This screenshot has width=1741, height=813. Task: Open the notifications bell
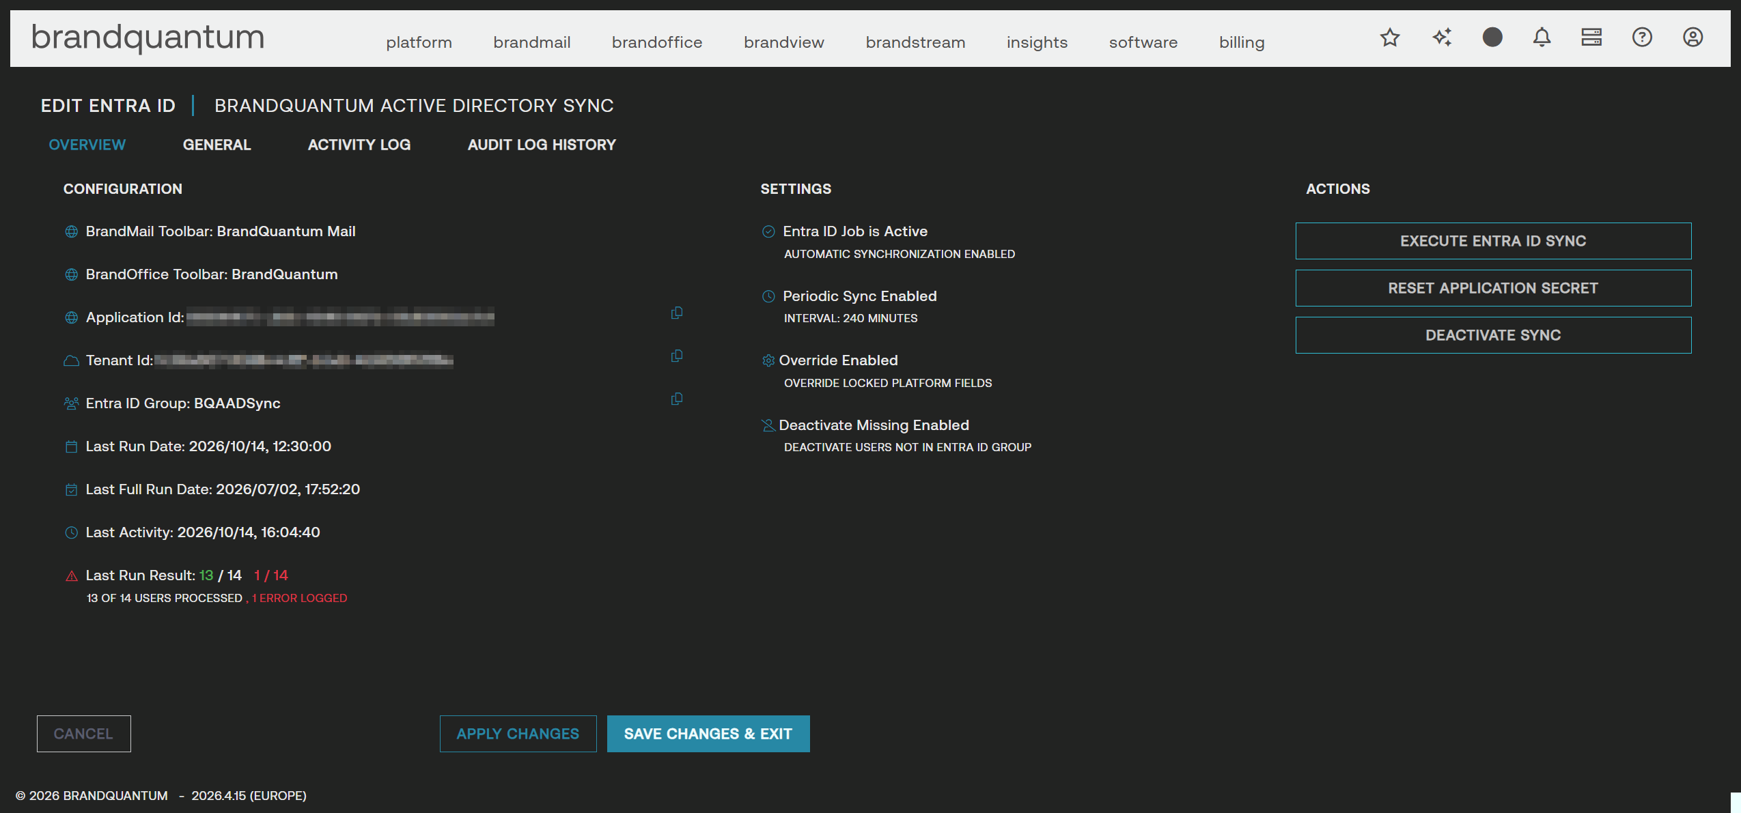[1542, 38]
